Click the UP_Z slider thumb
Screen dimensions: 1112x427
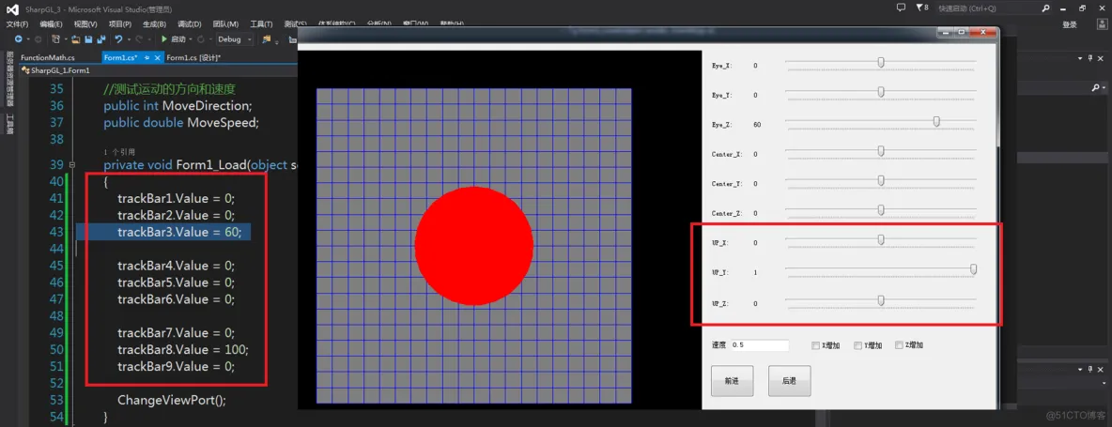pyautogui.click(x=881, y=300)
